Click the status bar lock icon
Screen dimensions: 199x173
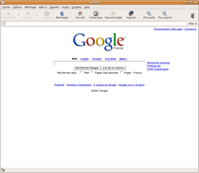3,170
